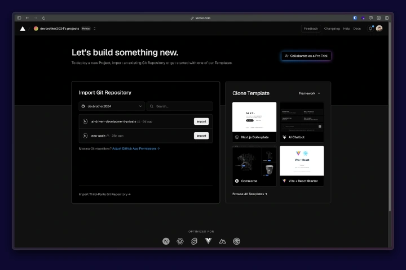Click the Hobby plan badge
The width and height of the screenshot is (406, 270).
click(86, 29)
